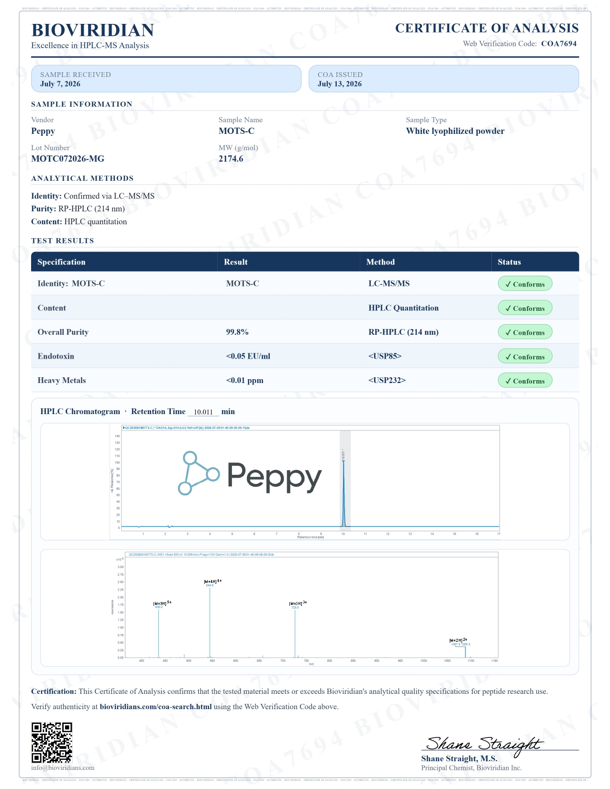Select the 99.8% purity result
The width and height of the screenshot is (610, 789).
click(237, 332)
